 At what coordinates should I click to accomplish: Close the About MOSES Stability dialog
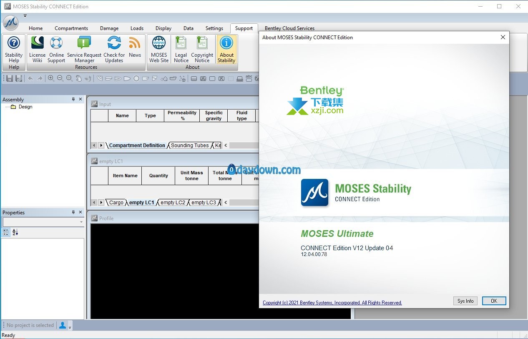pos(503,37)
